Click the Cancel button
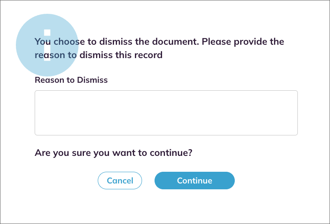The image size is (330, 224). point(120,181)
